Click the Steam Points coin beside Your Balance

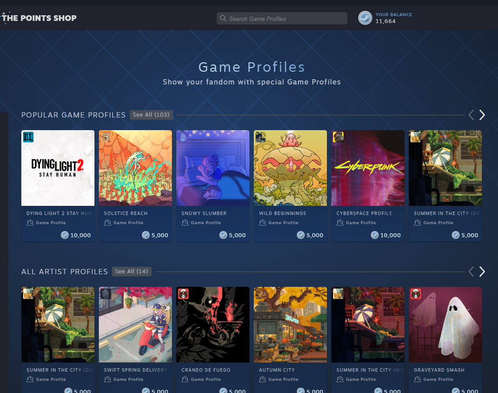(x=365, y=18)
